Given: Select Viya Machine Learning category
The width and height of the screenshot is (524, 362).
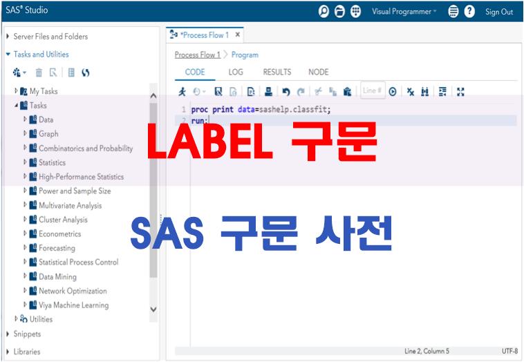Looking at the screenshot, I should [x=73, y=305].
